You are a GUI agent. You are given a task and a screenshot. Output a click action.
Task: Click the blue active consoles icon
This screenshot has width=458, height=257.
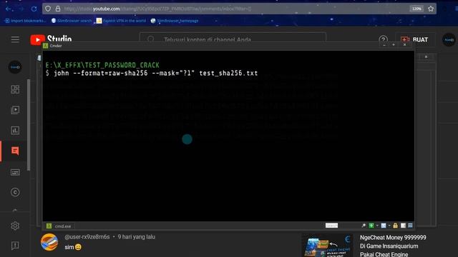pyautogui.click(x=384, y=226)
